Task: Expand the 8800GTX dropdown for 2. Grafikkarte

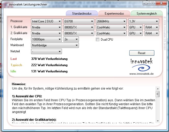Action: pos(79,33)
